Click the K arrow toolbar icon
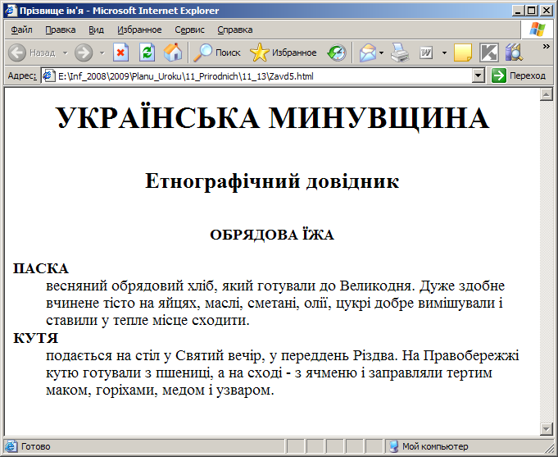Screen dimensions: 558x457 489,53
